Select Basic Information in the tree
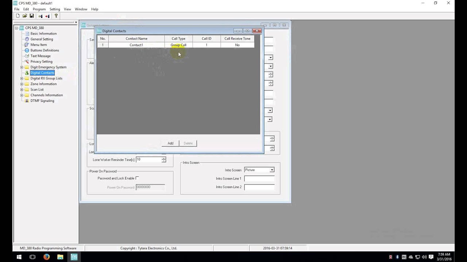 coord(43,33)
